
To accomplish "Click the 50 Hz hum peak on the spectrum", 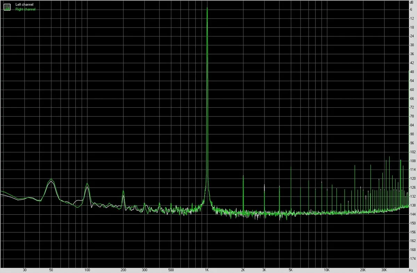I will (x=51, y=180).
